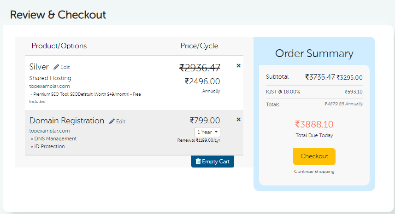
Task: Click the Review & Checkout page heading
Action: [x=58, y=15]
